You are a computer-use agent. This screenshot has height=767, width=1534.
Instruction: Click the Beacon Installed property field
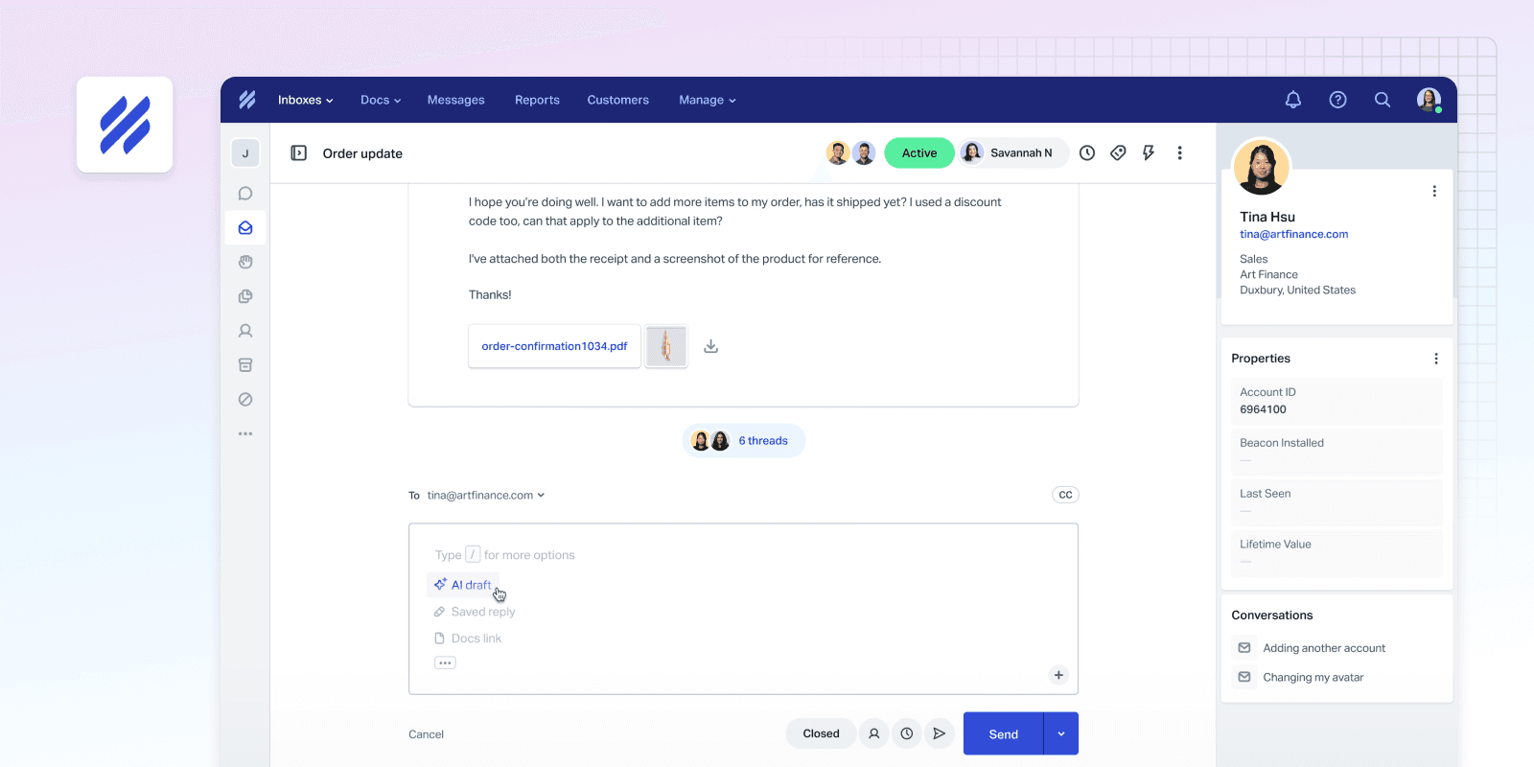(x=1336, y=451)
